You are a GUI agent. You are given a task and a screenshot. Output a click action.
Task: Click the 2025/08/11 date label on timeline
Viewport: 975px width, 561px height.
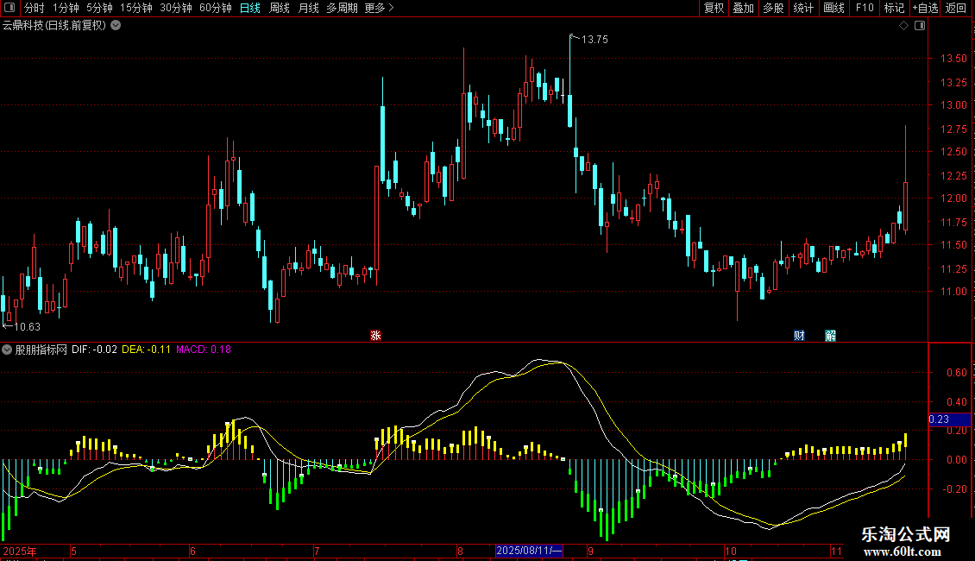pyautogui.click(x=529, y=551)
